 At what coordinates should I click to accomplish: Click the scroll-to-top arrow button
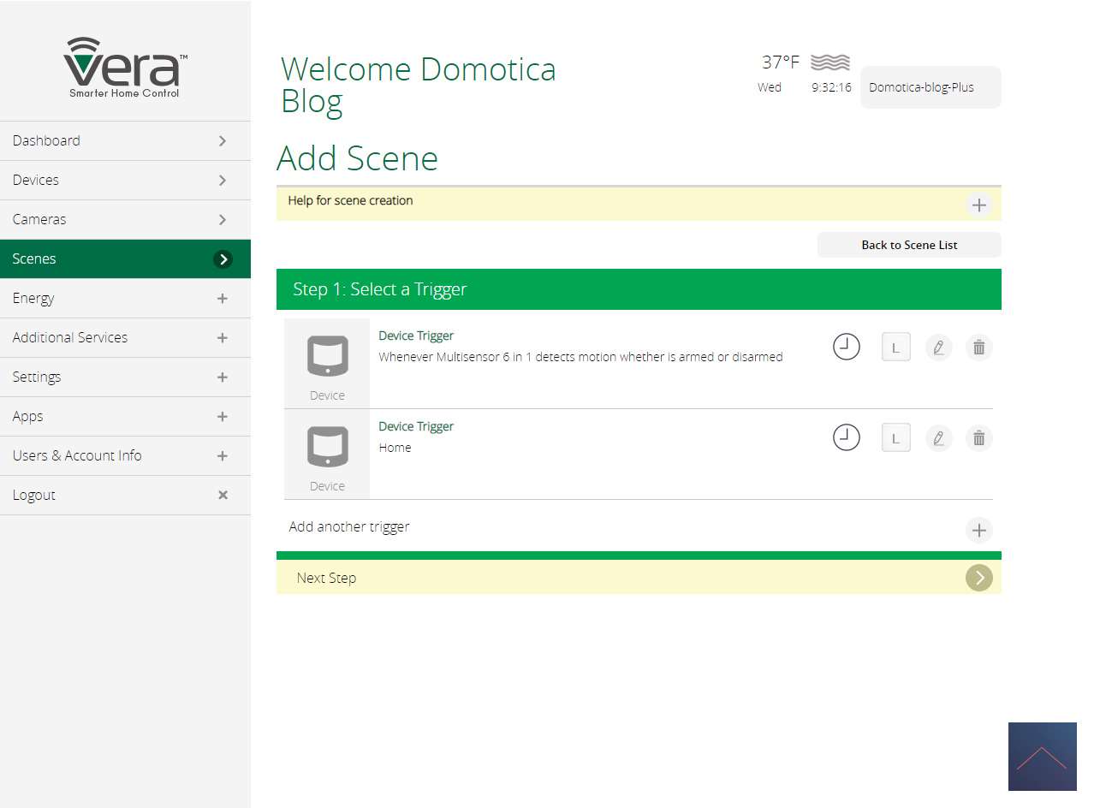point(1042,757)
